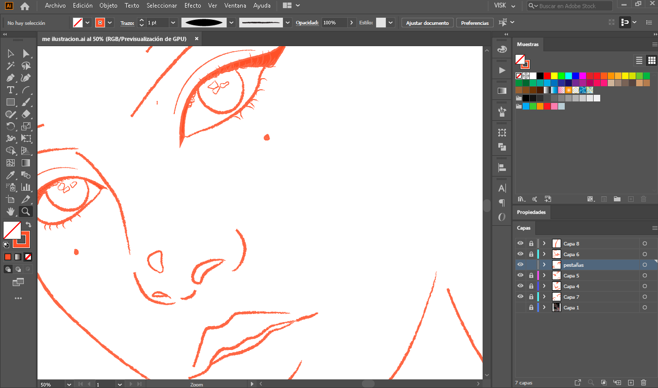The image size is (658, 388).
Task: Select the Capa 7 layer thumbnail
Action: tap(557, 297)
